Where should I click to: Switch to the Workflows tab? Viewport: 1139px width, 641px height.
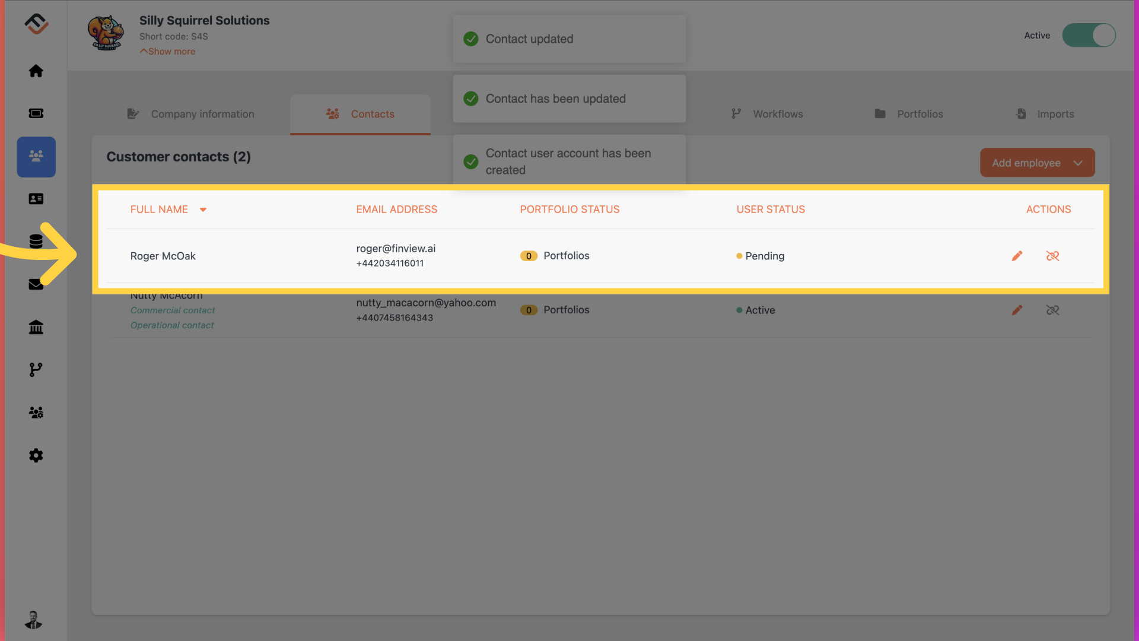click(x=767, y=114)
